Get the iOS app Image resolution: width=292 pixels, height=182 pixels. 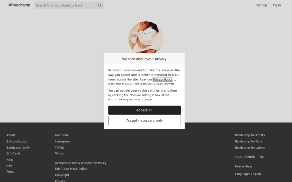click(x=261, y=157)
